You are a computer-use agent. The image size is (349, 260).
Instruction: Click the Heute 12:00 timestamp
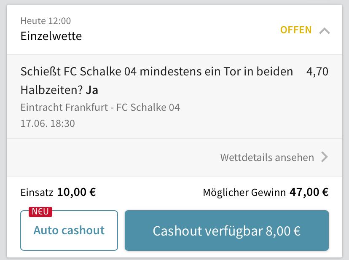point(46,21)
